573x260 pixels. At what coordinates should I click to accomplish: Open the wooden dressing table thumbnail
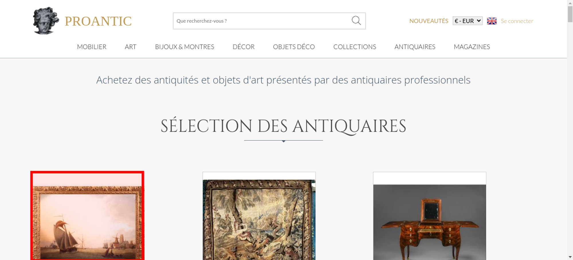coord(429,216)
